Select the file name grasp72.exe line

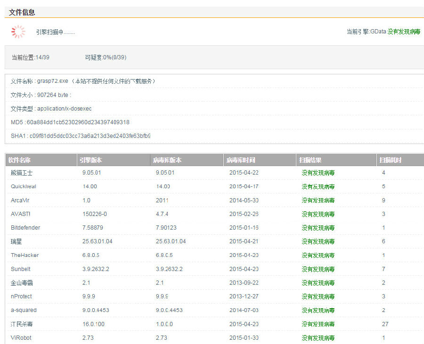(x=83, y=81)
